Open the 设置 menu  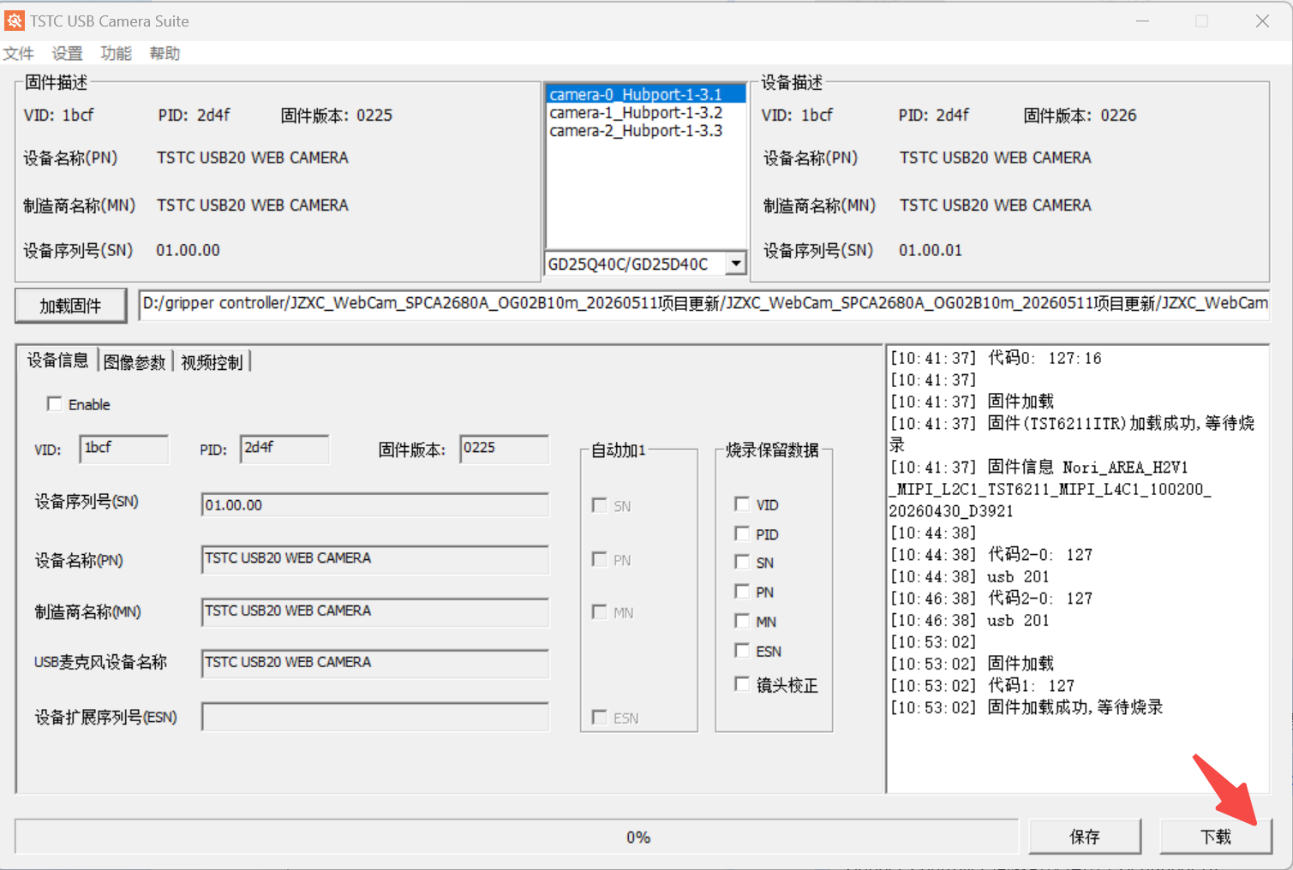point(68,54)
